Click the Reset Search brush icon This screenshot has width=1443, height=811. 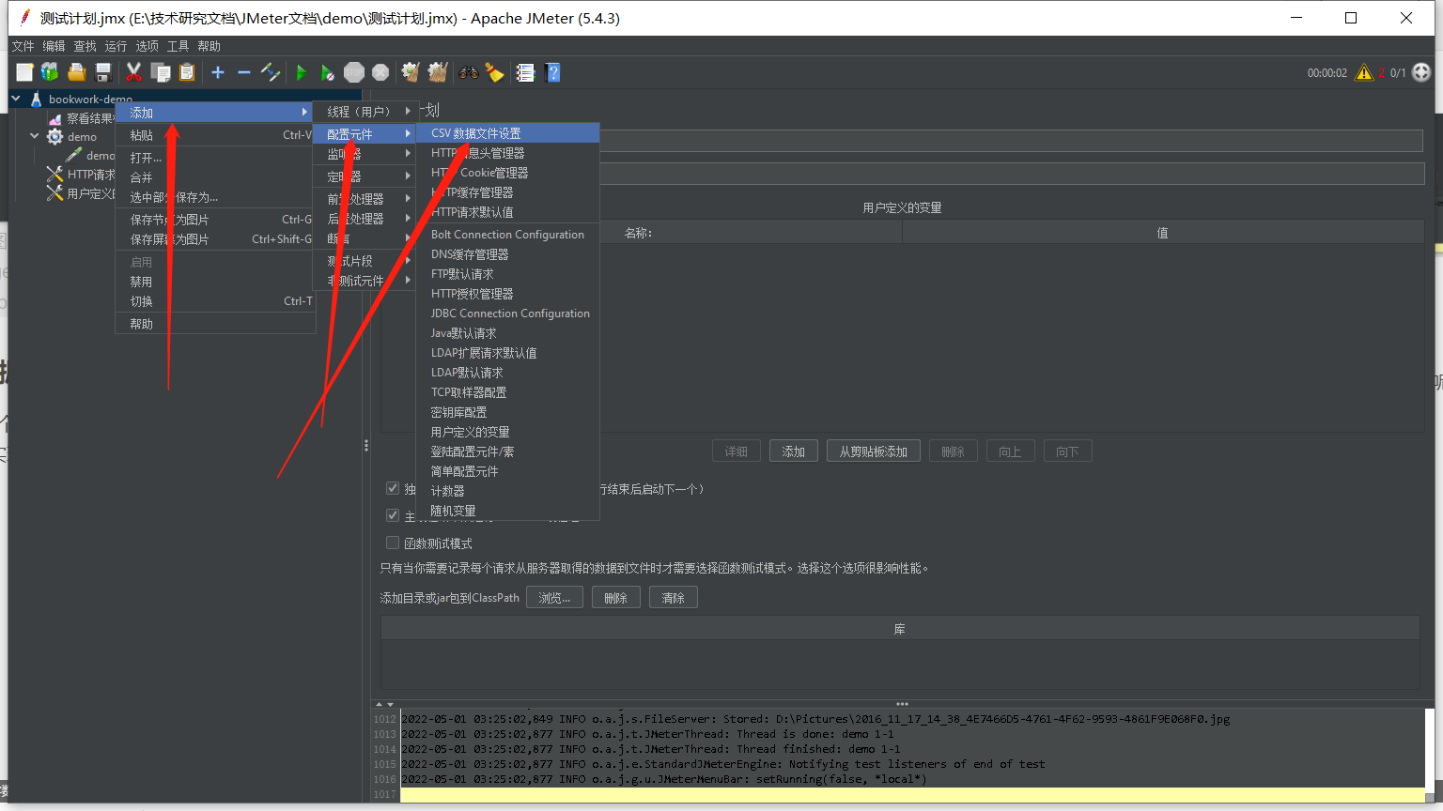pos(495,72)
